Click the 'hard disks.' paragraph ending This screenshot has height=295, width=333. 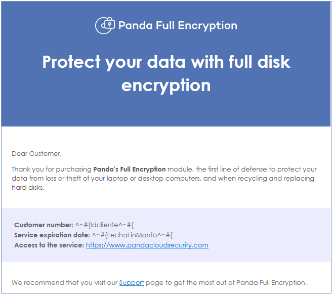tap(28, 188)
